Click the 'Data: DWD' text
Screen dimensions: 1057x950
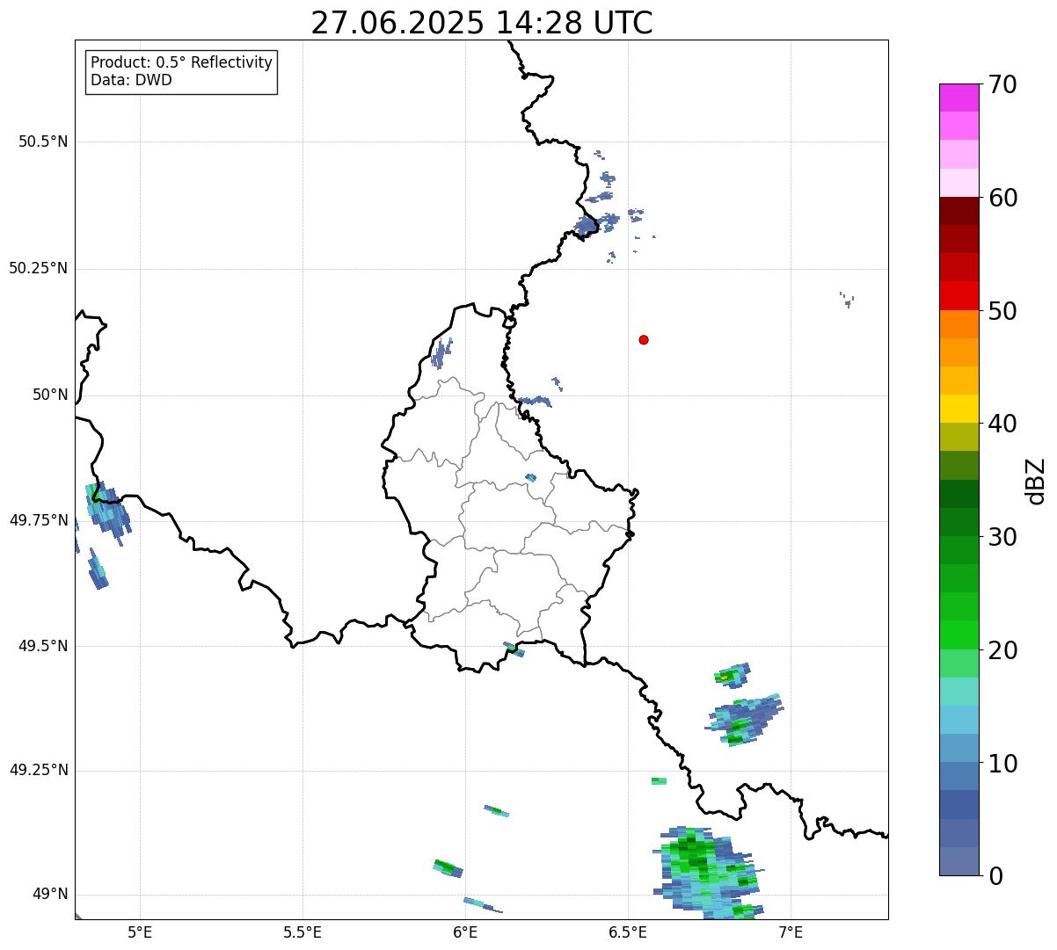[131, 80]
